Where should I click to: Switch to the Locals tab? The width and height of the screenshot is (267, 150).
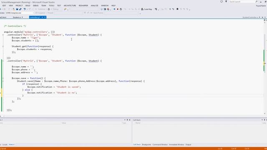click(x=5, y=145)
